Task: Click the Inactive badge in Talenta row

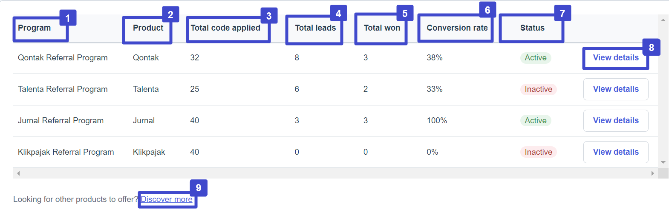Action: click(538, 89)
